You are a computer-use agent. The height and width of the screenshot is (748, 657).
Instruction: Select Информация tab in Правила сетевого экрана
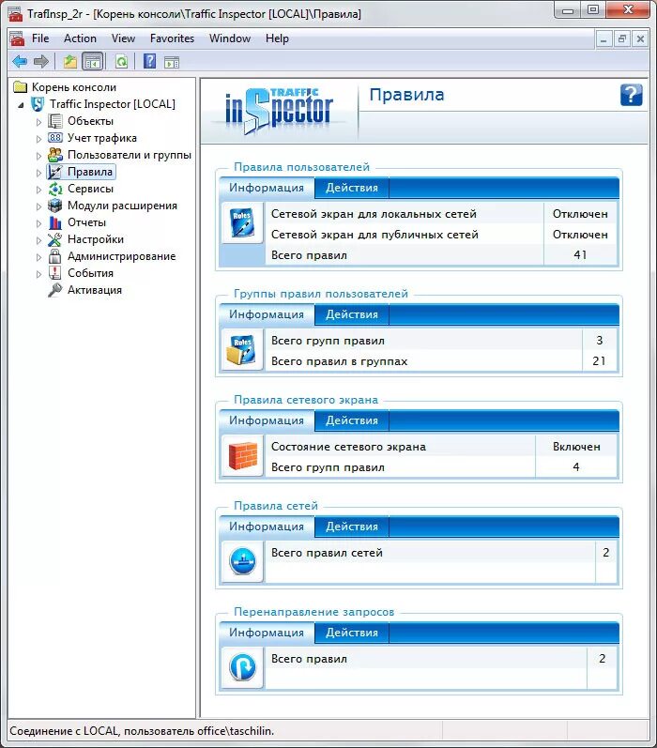[x=267, y=420]
